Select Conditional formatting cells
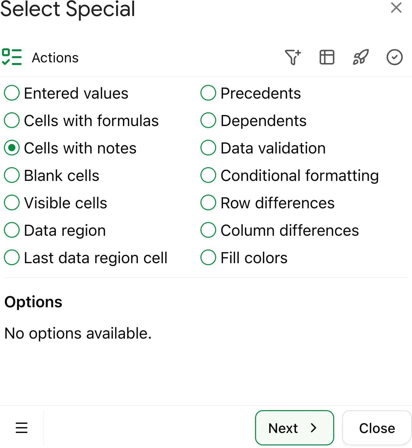The height and width of the screenshot is (448, 412). pyautogui.click(x=208, y=175)
